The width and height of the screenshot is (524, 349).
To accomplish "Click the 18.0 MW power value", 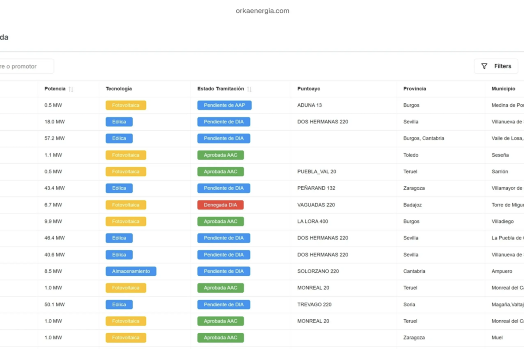I will point(55,122).
